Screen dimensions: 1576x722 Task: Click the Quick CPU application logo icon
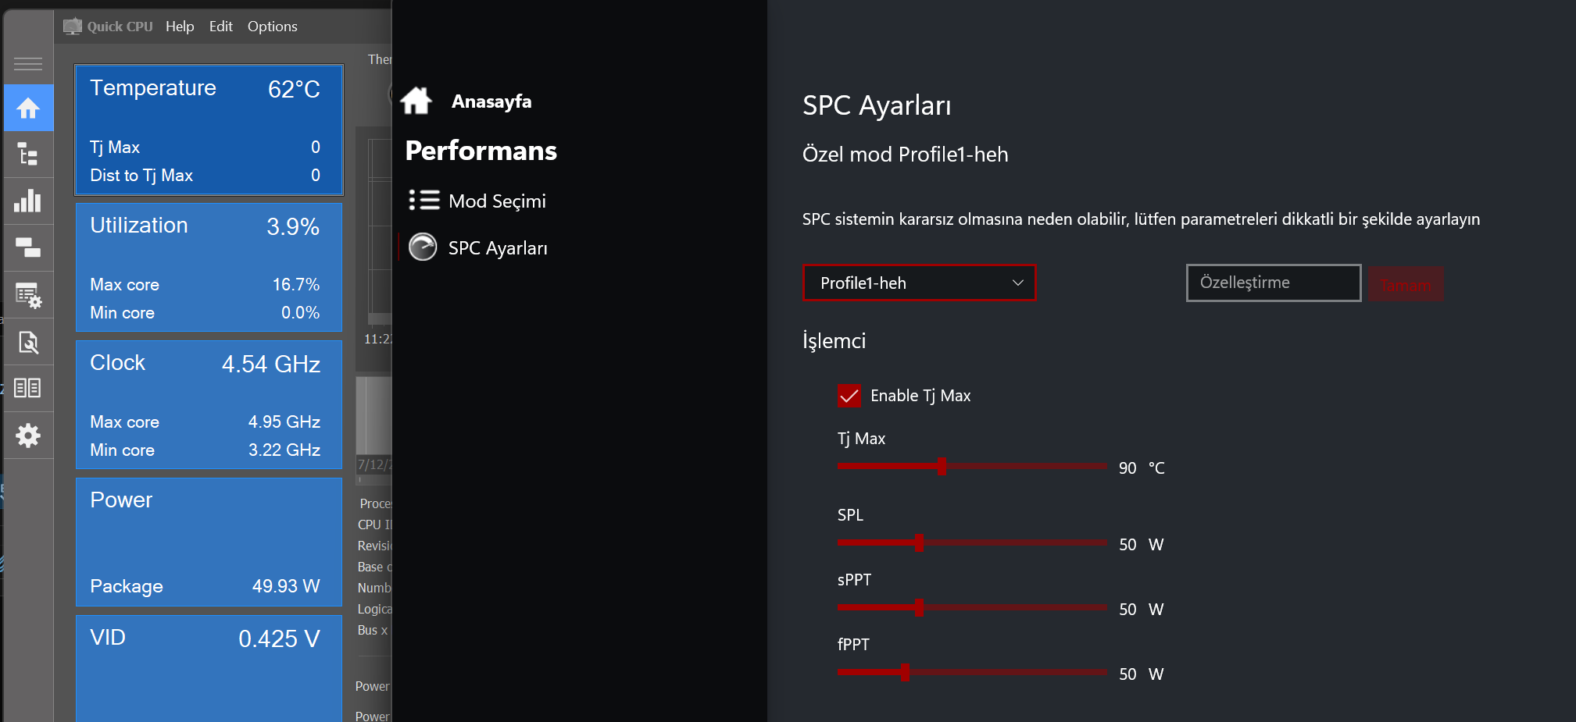pyautogui.click(x=73, y=27)
